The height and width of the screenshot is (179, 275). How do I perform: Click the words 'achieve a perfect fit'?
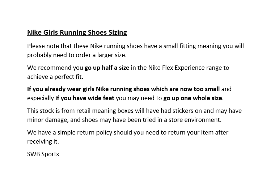[55, 77]
